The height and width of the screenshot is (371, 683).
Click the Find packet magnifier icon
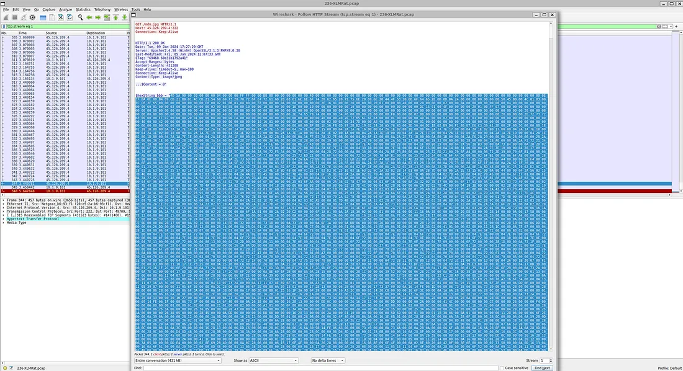(x=80, y=17)
